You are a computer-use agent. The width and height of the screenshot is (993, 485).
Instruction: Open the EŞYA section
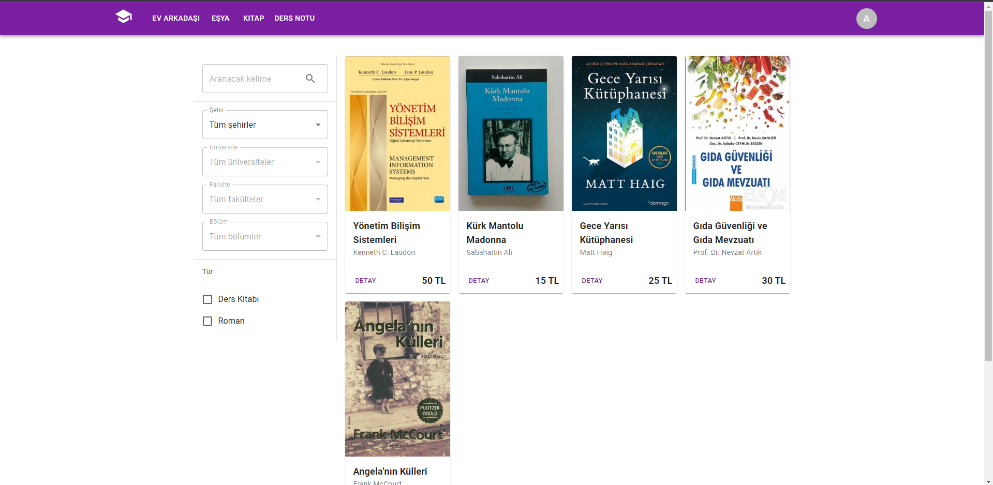pos(220,18)
